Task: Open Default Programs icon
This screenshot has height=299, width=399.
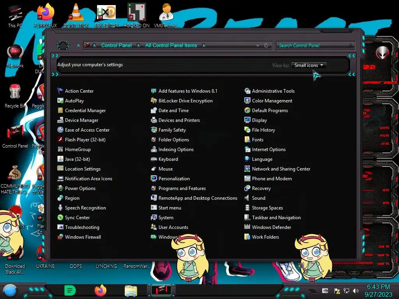Action: (247, 110)
